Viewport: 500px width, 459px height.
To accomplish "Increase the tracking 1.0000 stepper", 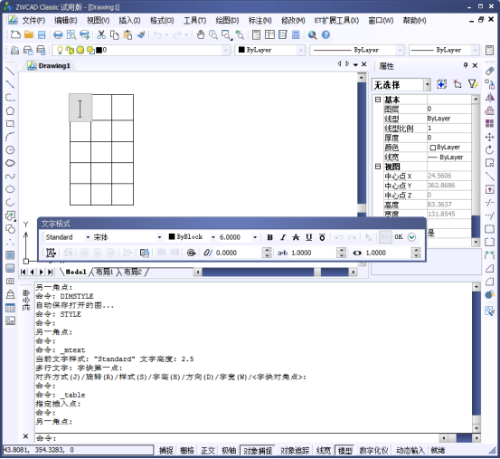I will point(341,250).
